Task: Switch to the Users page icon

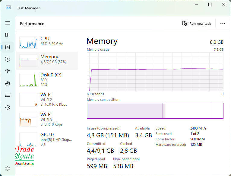Action: (8, 83)
